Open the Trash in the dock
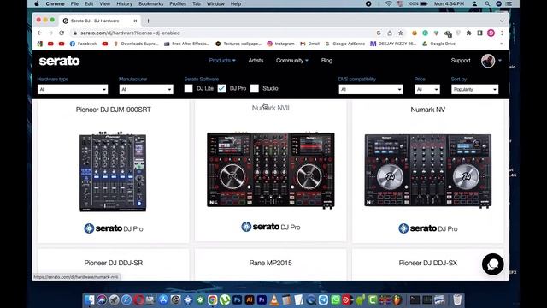This screenshot has width=547, height=308. (x=457, y=299)
